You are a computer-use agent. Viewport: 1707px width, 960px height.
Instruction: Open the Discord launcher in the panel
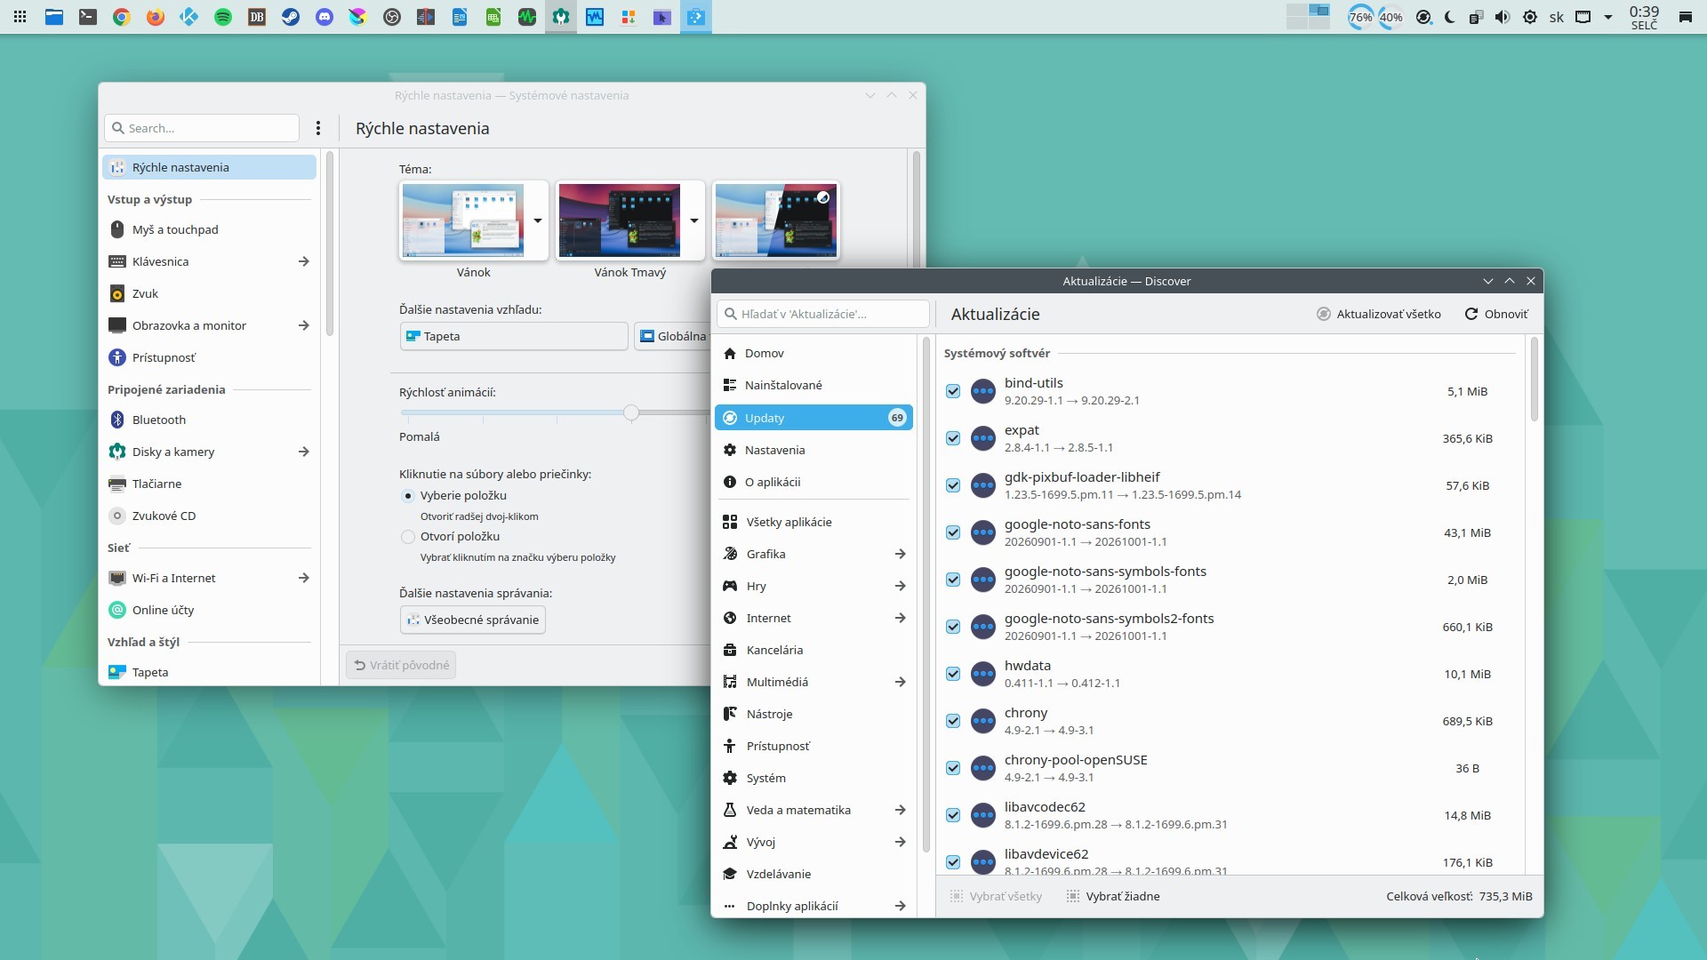pyautogui.click(x=325, y=16)
